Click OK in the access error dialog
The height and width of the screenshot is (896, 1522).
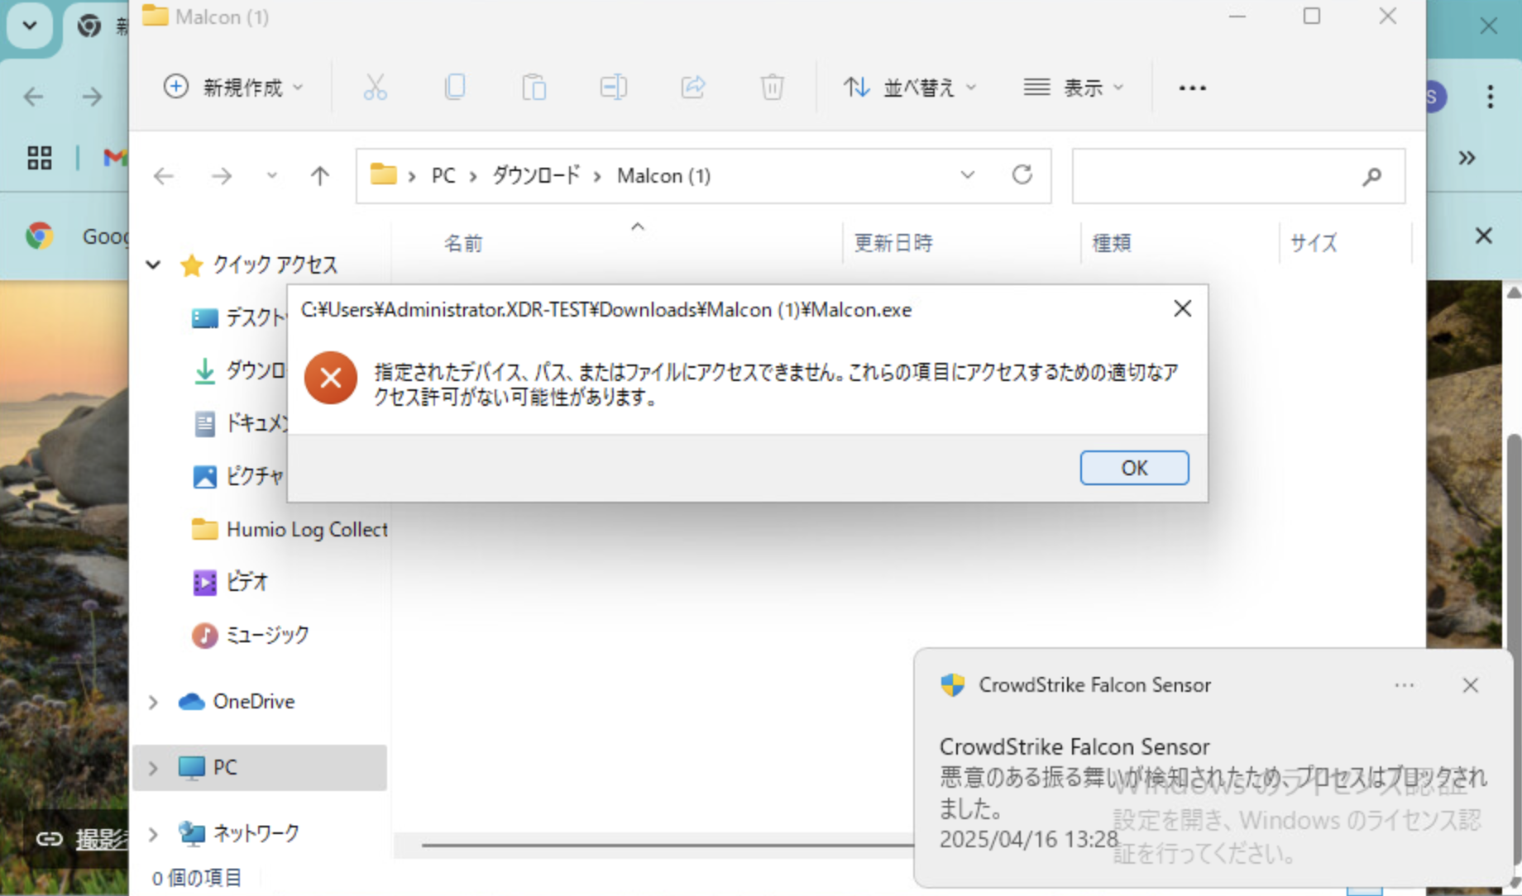click(1134, 468)
